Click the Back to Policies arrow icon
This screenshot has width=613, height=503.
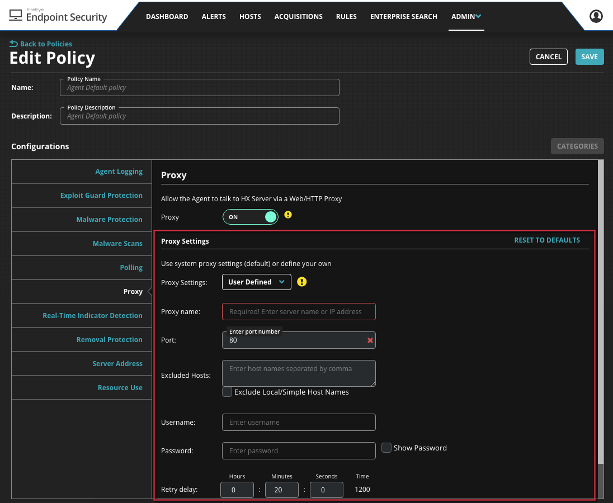tap(13, 44)
